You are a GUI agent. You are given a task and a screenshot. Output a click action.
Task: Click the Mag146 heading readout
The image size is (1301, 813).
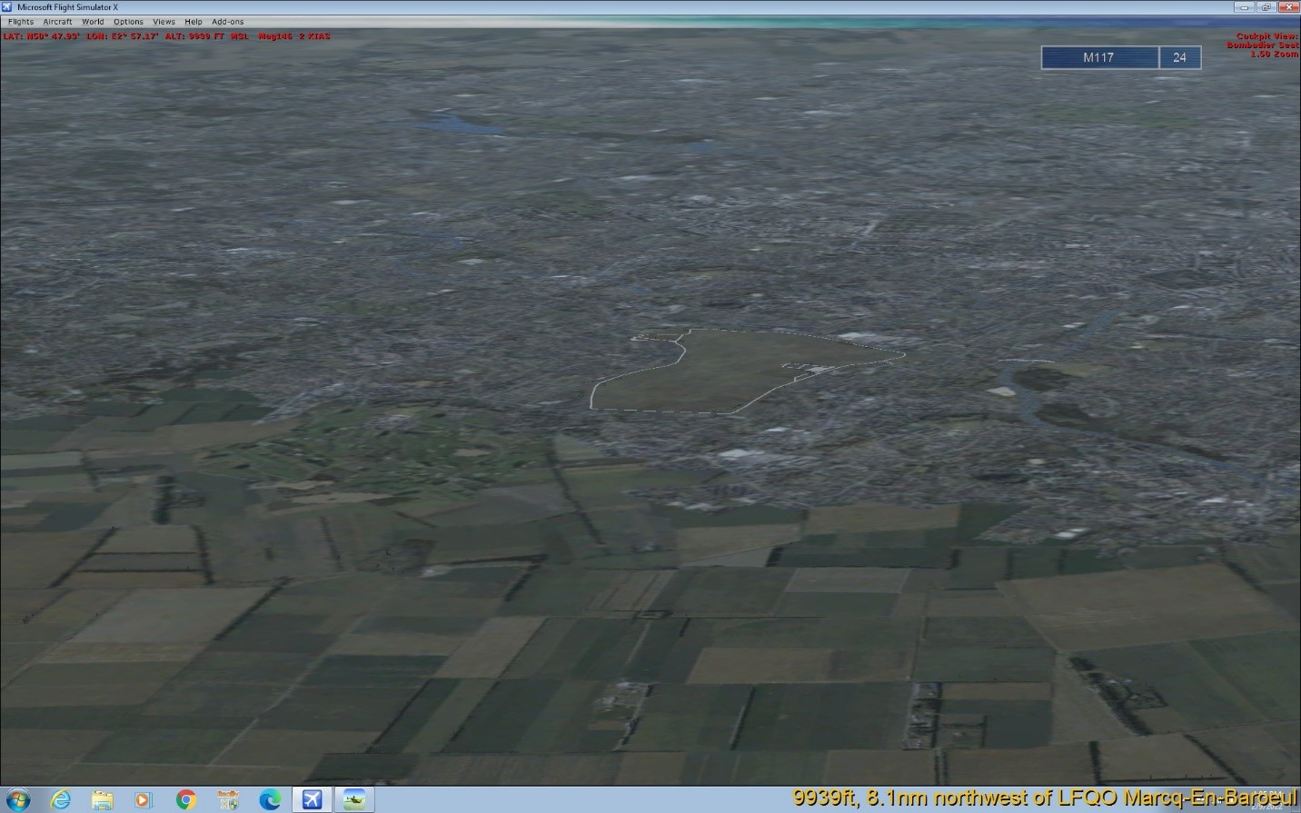click(x=275, y=36)
